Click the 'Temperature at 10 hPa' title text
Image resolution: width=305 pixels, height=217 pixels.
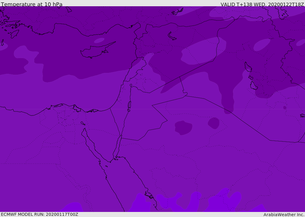[32, 4]
